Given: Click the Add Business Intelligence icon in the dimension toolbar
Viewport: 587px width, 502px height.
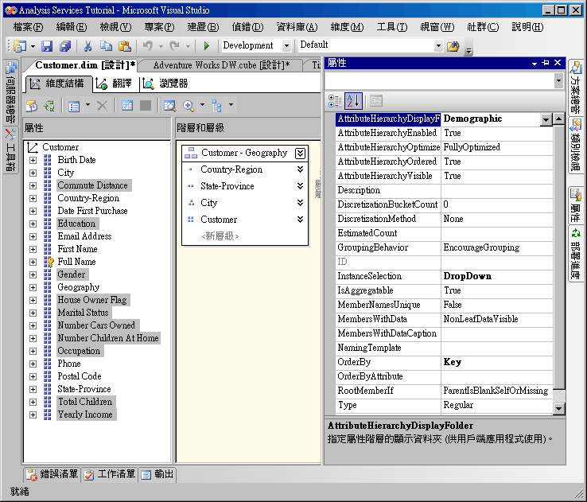Looking at the screenshot, I should click(x=32, y=106).
